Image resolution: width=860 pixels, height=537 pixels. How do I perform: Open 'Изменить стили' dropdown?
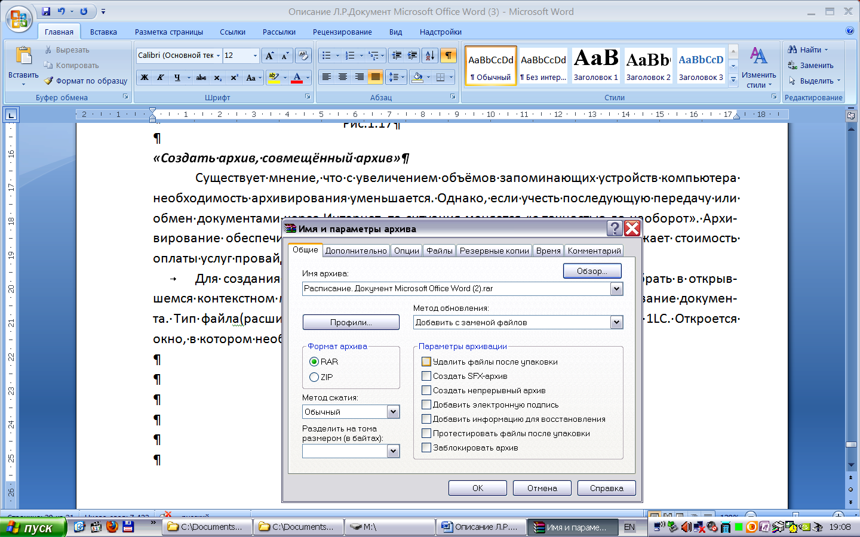coord(758,67)
